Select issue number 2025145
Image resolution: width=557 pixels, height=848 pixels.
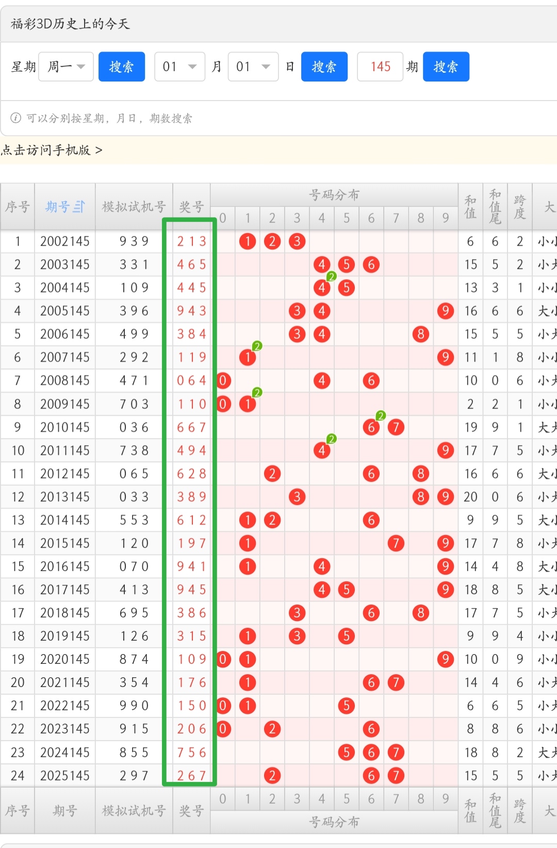65,776
